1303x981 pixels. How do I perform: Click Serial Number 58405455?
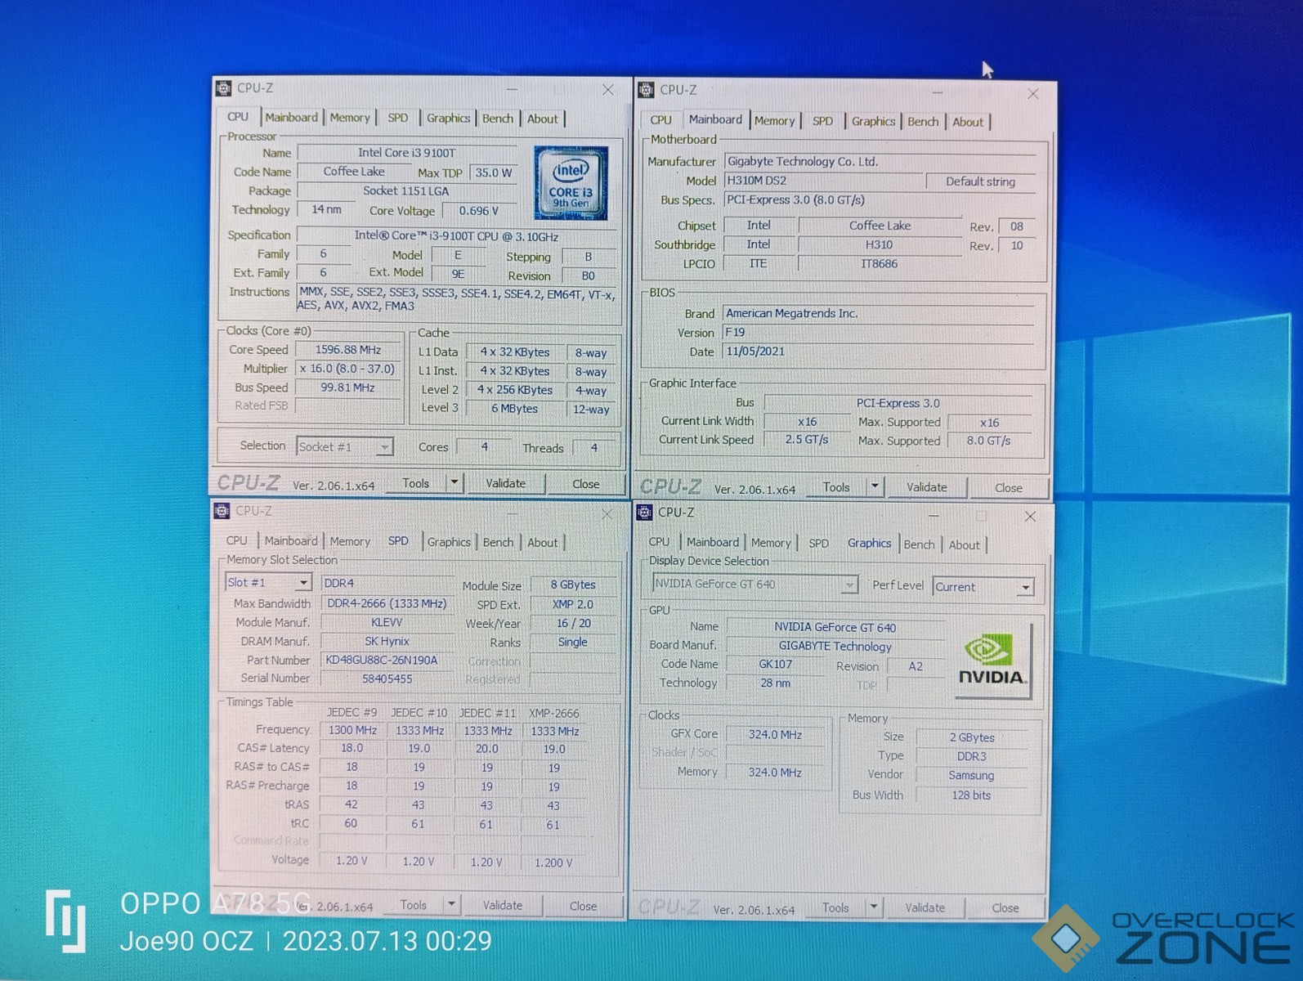[387, 679]
